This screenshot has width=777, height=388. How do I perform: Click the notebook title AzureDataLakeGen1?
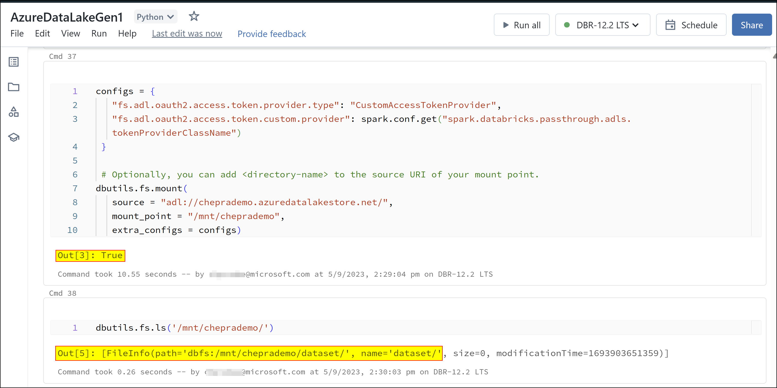[x=67, y=17]
